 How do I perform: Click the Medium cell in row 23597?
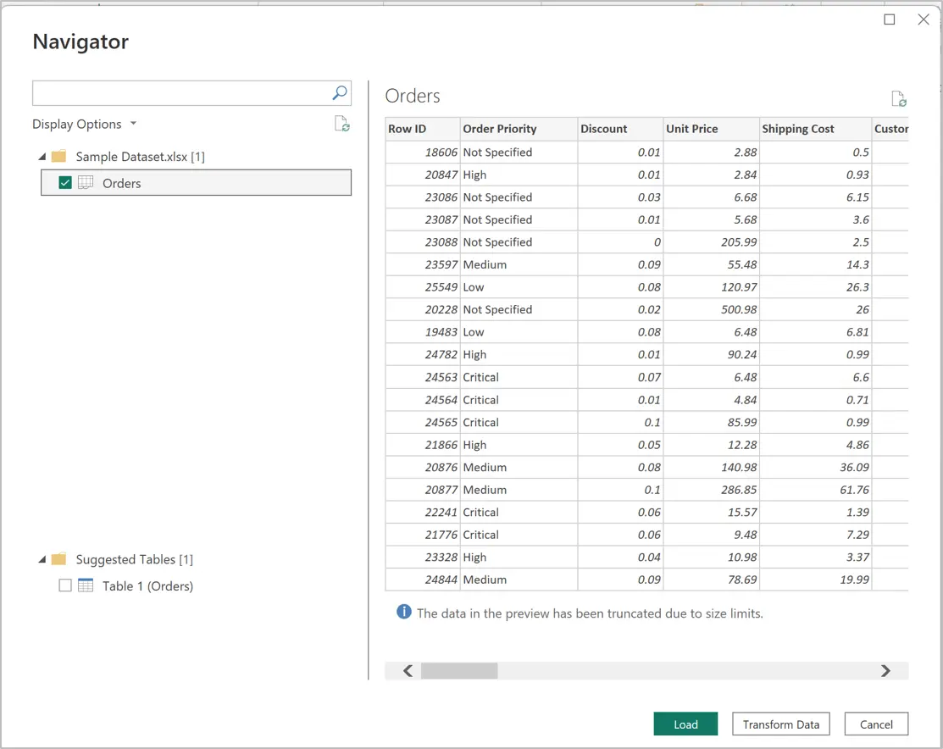519,264
